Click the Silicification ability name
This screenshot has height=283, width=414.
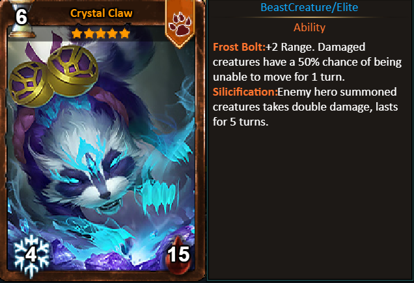coord(245,92)
